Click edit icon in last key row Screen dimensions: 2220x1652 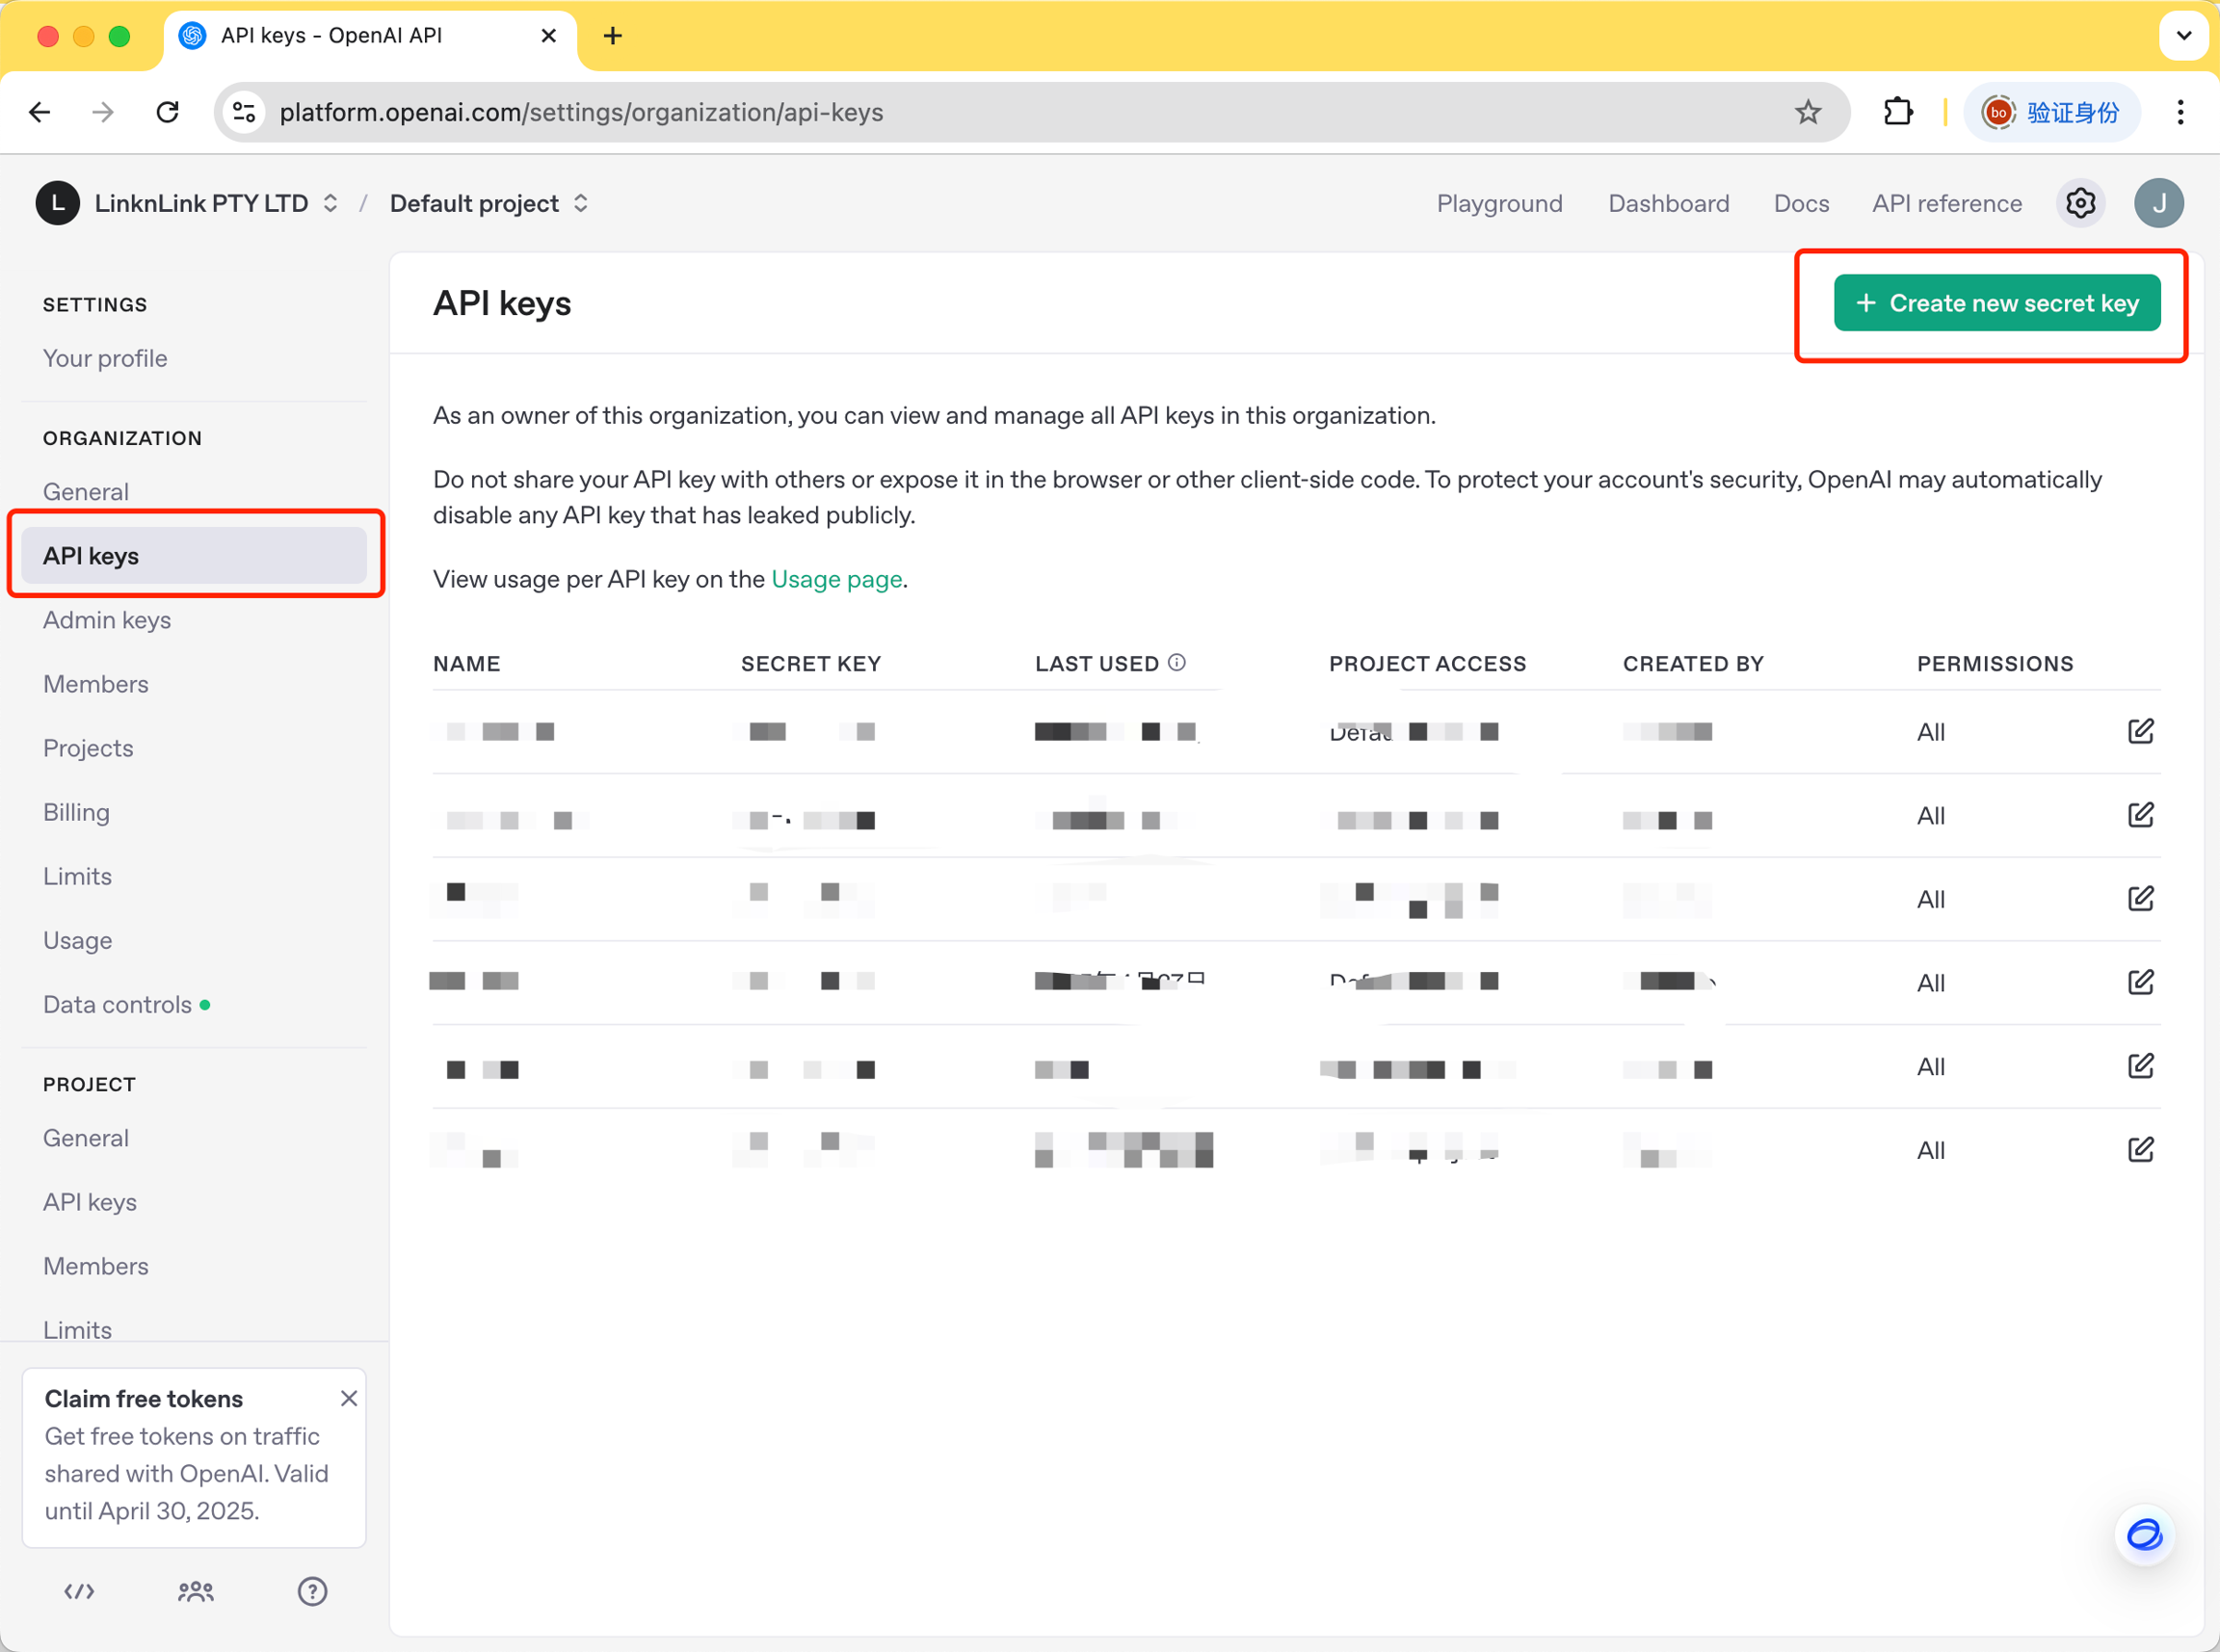pos(2140,1149)
